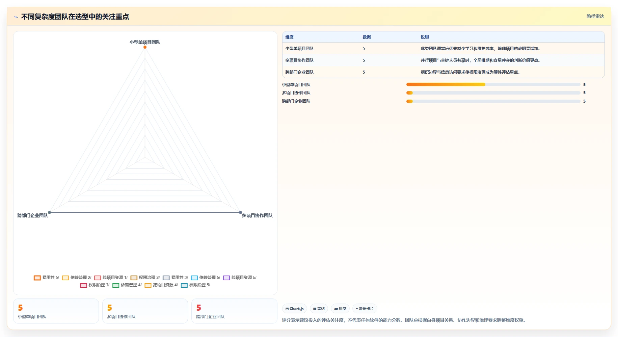Click the 数据卡片 chip icon
The width and height of the screenshot is (618, 337).
357,309
